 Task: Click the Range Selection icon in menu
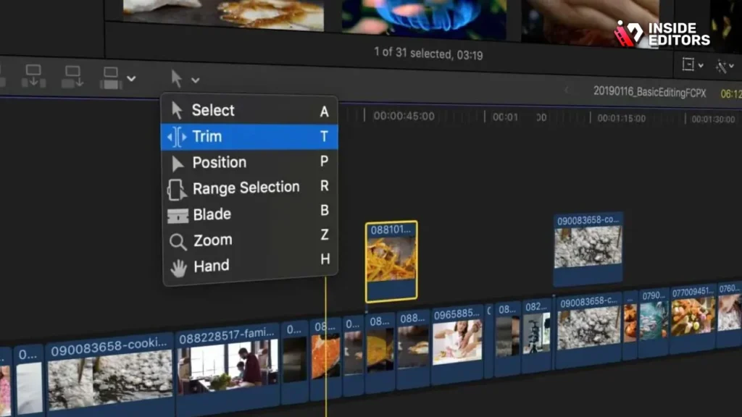click(x=177, y=189)
